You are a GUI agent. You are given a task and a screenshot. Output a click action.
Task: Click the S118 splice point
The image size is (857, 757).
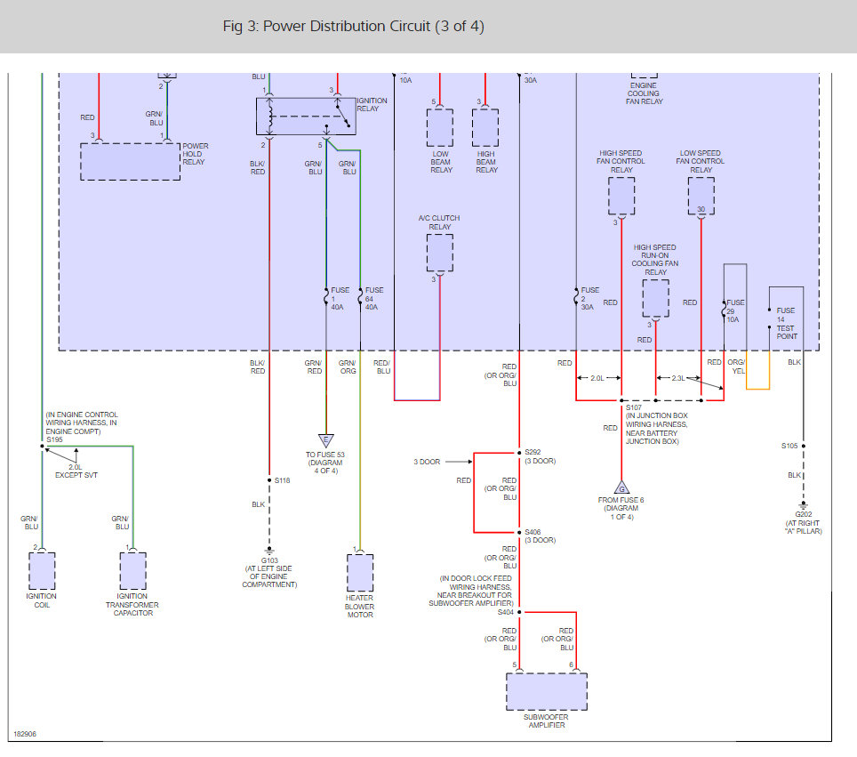pos(269,480)
